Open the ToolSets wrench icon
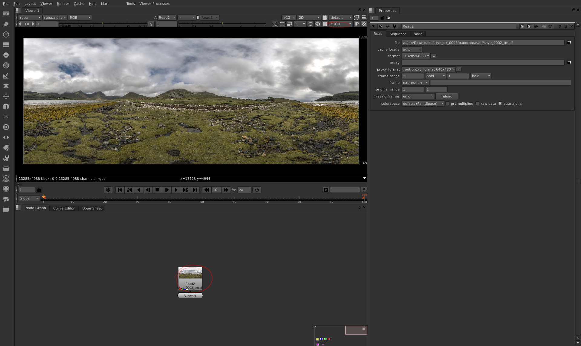This screenshot has width=581, height=346. point(6,158)
